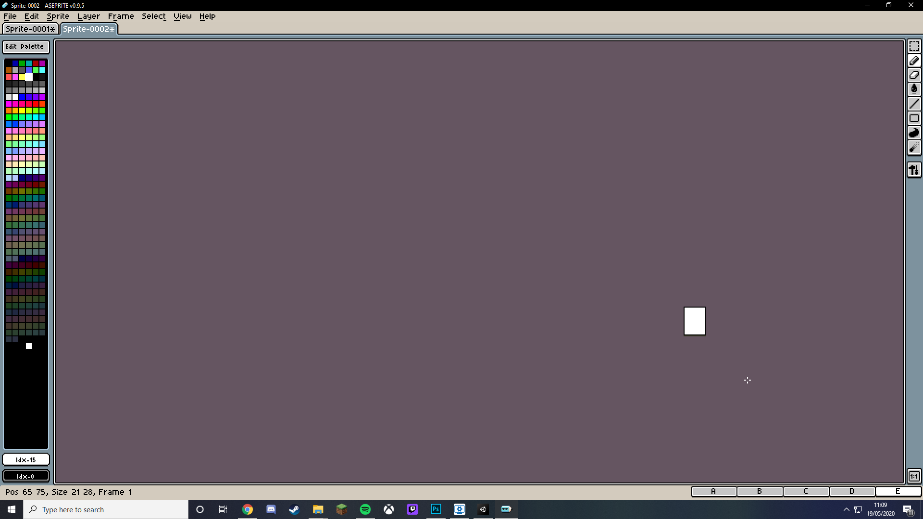
Task: Pick the coral red swatch starting the third row
Action: tap(9, 77)
